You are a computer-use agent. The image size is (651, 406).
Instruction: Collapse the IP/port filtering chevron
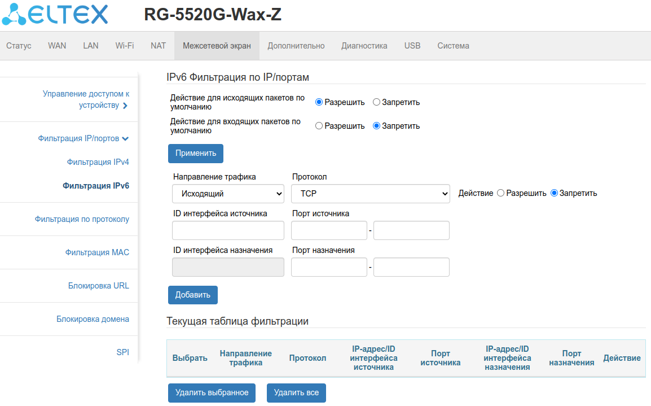click(x=125, y=138)
